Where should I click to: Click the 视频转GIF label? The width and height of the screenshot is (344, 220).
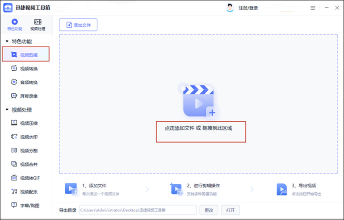pyautogui.click(x=30, y=178)
